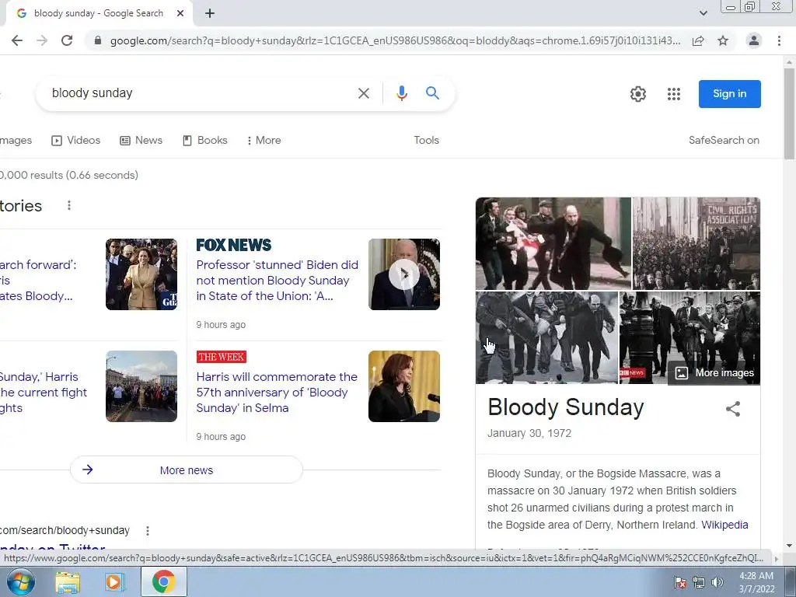Close the bloody sunday tab
Image resolution: width=796 pixels, height=597 pixels.
(x=180, y=14)
